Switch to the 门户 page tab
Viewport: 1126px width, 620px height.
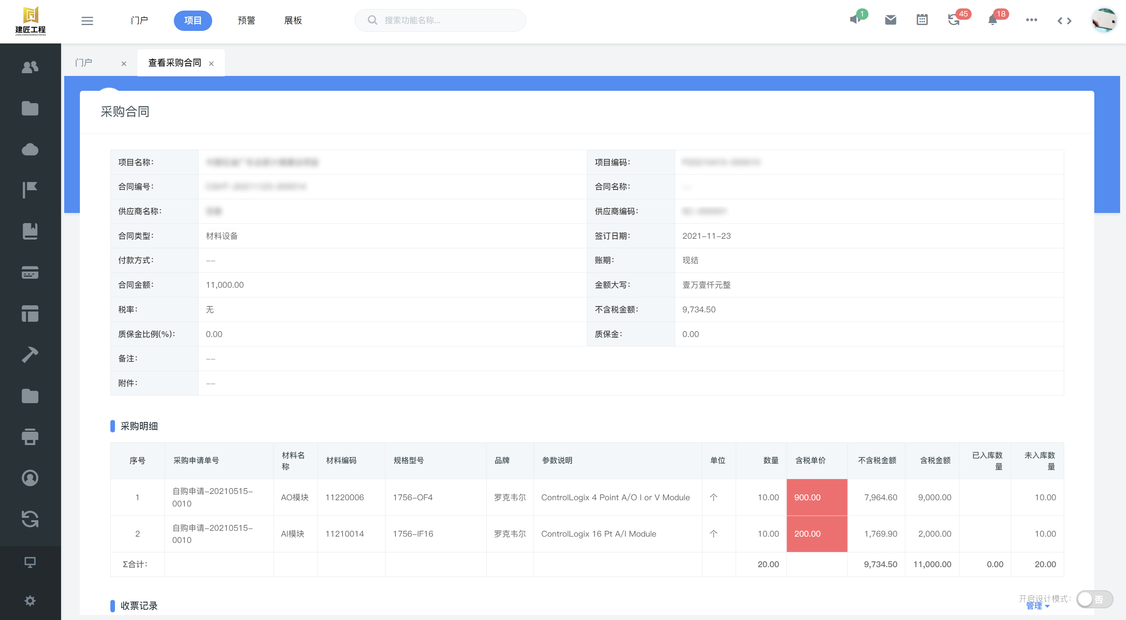(x=84, y=63)
